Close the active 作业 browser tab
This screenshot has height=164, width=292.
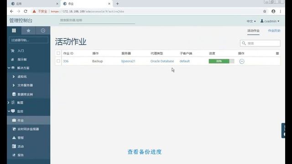tap(109, 4)
